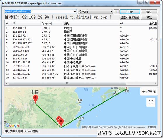Click the time value 144 / 145 / 147
163x138 pixels.
point(50,74)
